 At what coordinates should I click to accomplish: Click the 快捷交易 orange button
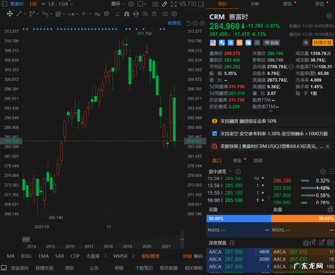[322, 43]
